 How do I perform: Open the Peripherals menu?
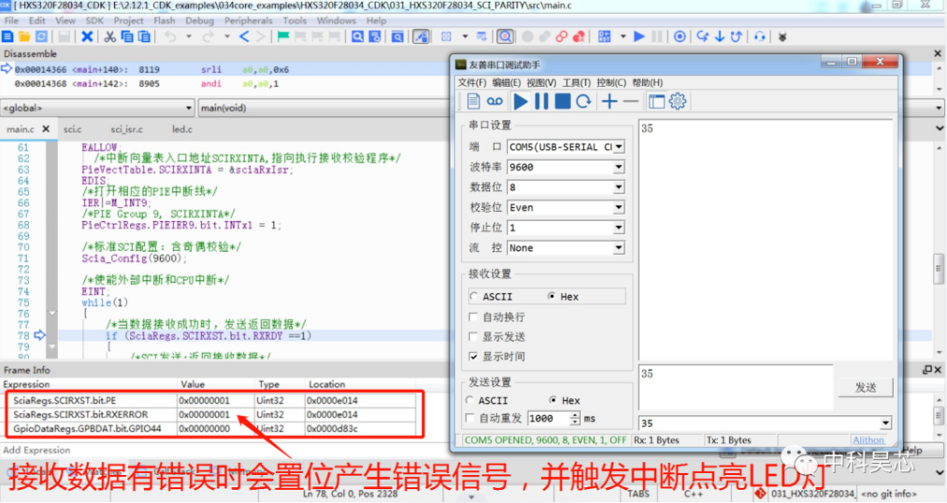click(x=249, y=21)
